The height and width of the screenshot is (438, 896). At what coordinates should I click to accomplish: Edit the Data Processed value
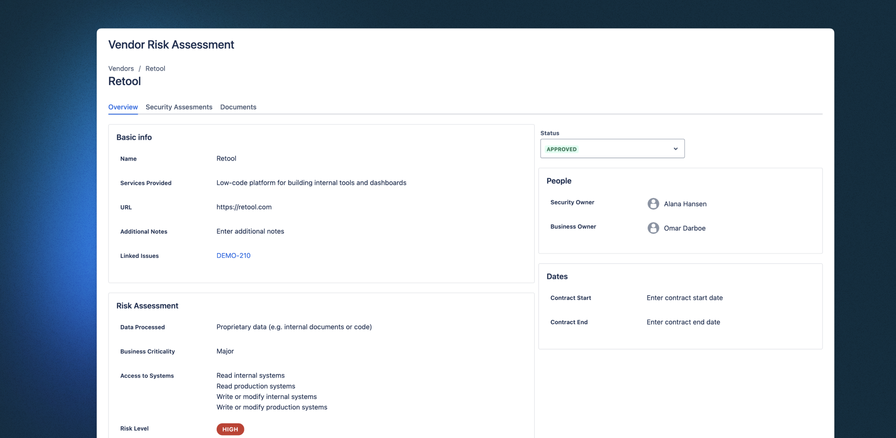tap(294, 327)
